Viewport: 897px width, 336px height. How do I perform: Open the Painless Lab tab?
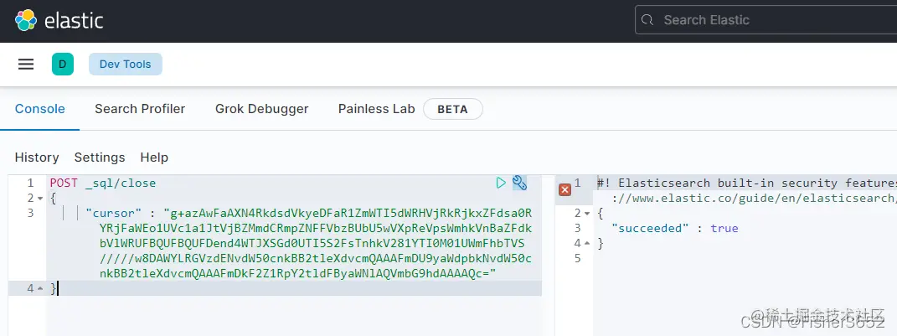pos(376,109)
